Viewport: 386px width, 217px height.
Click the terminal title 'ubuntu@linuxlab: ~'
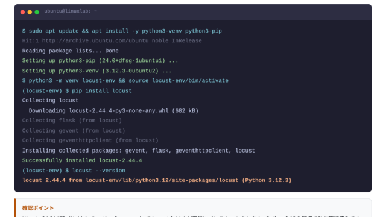pyautogui.click(x=71, y=11)
